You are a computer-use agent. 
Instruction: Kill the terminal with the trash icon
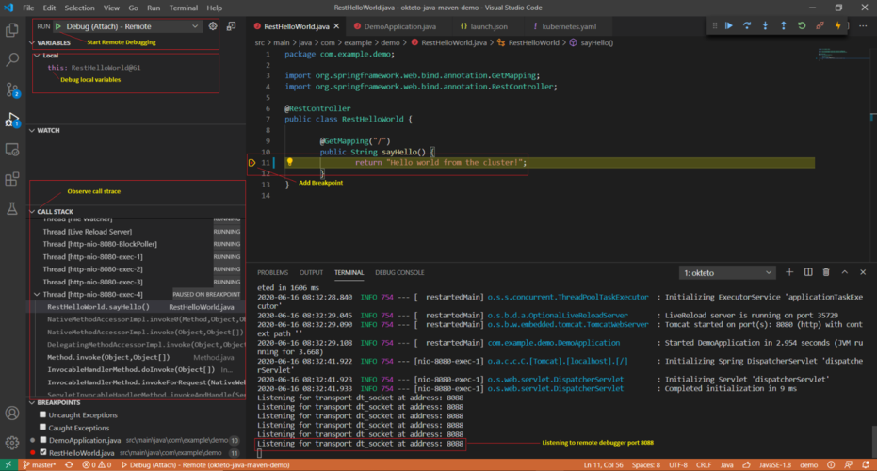(x=826, y=272)
